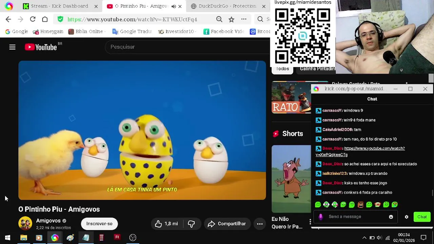Click the browser search magnifier icon
The height and width of the screenshot is (244, 434).
(x=260, y=19)
